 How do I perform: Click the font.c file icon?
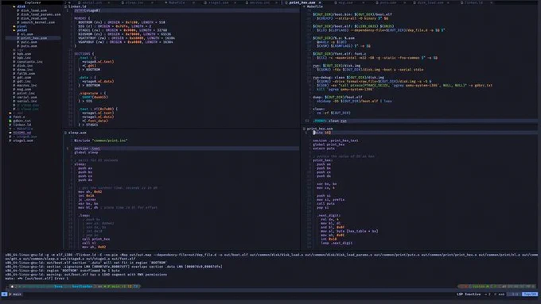click(10, 117)
